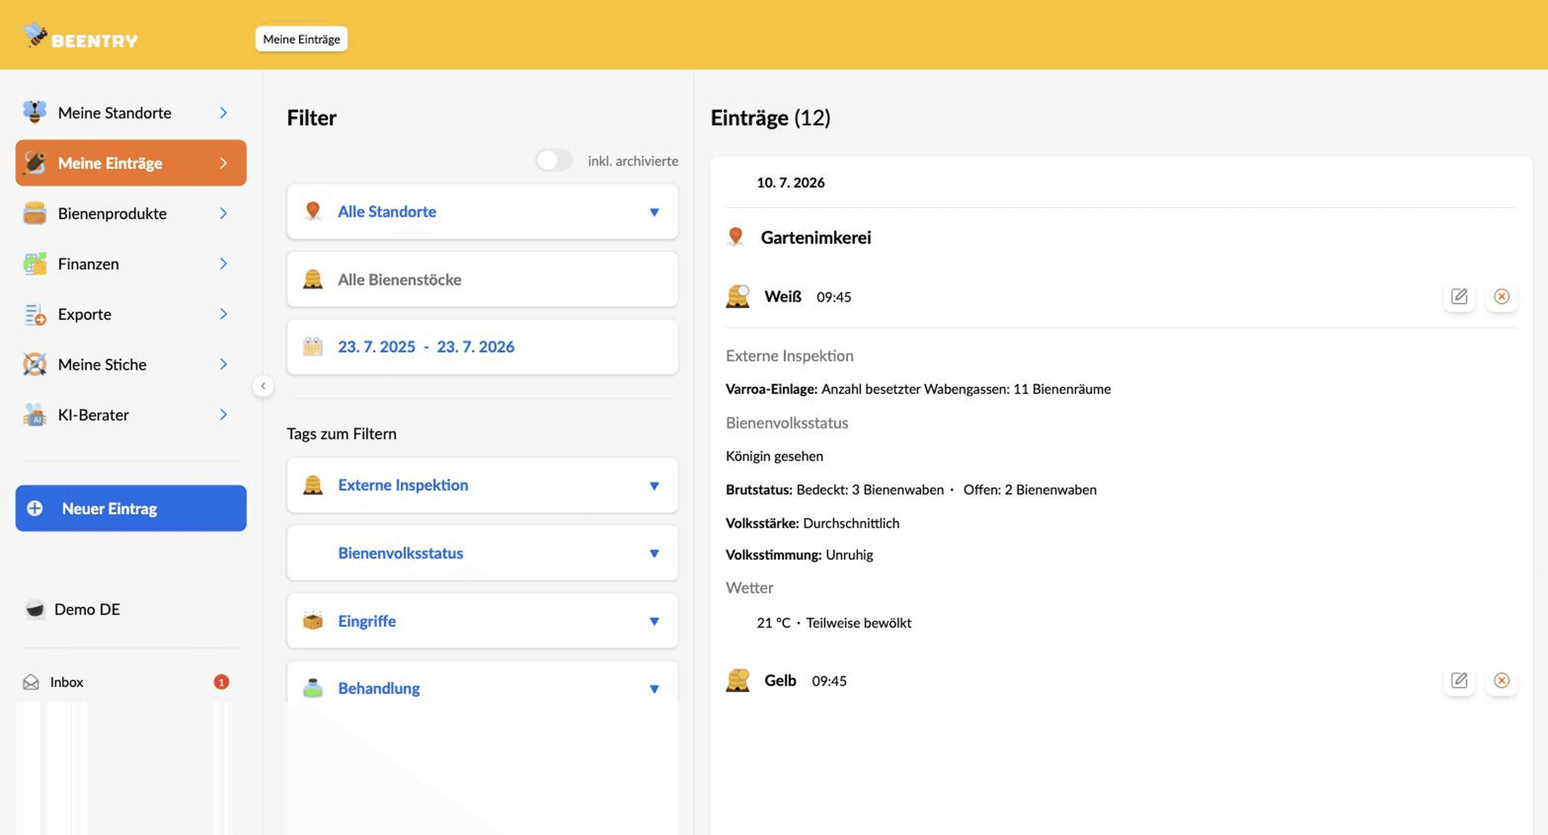Image resolution: width=1548 pixels, height=835 pixels.
Task: Set end date 23. 7. 2026
Action: (x=476, y=347)
